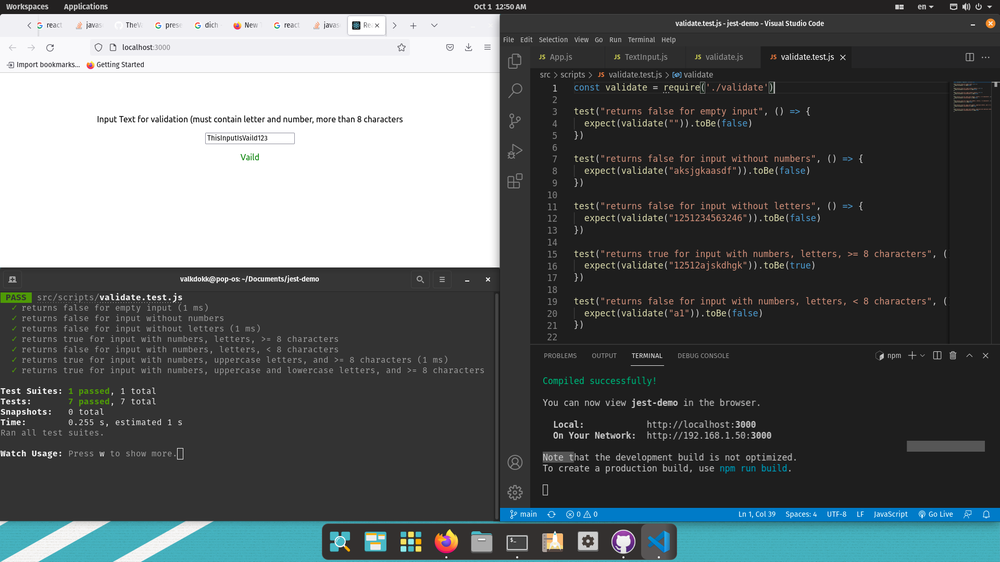Click validate.js tab to open it
This screenshot has height=562, width=1000.
723,57
